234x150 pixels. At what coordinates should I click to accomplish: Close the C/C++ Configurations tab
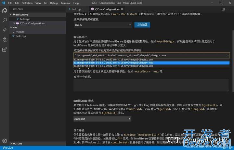coord(122,9)
